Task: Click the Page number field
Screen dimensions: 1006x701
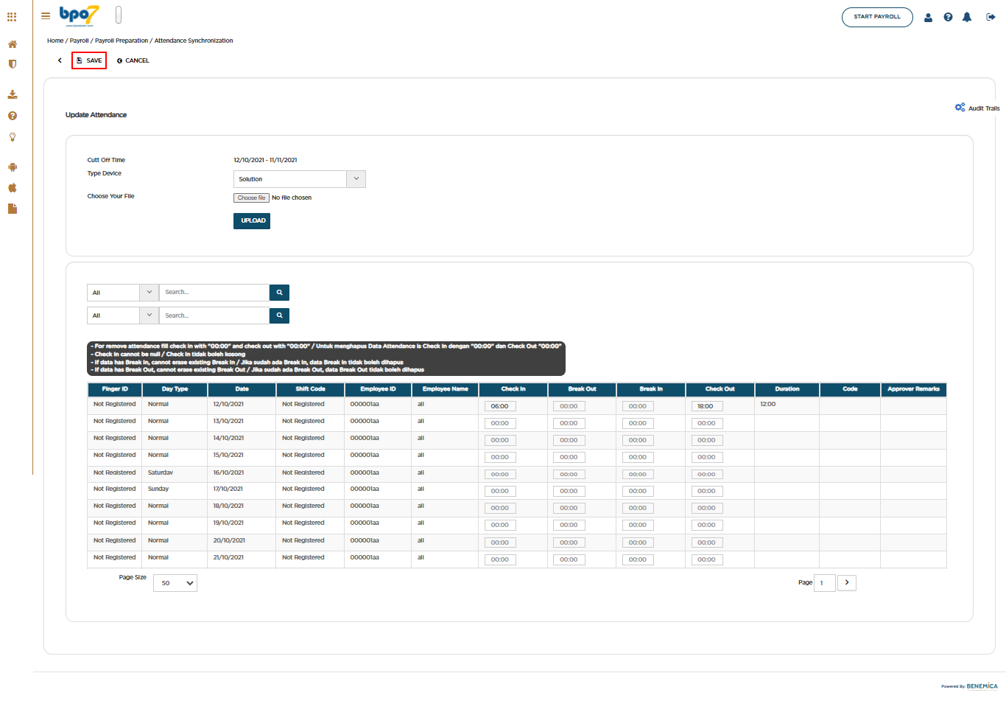Action: pyautogui.click(x=825, y=583)
